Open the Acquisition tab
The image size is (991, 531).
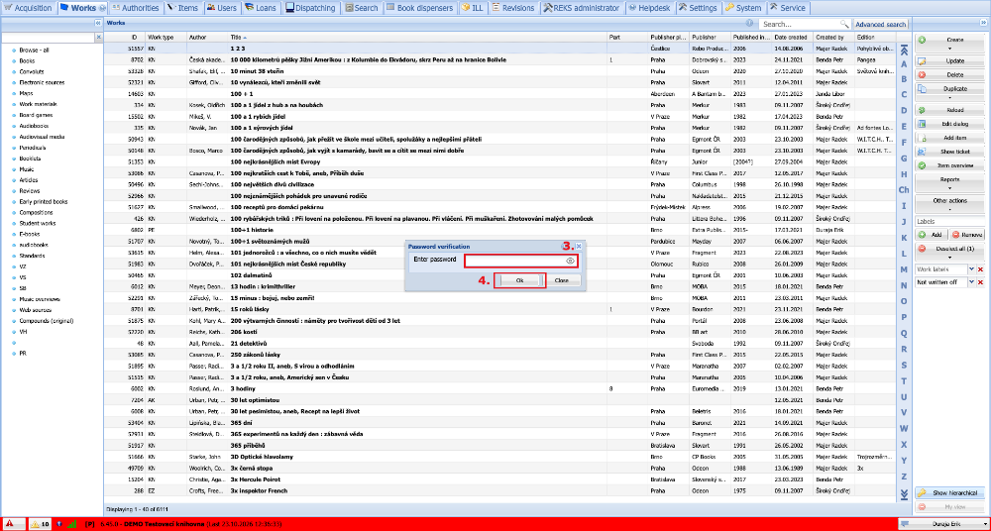point(27,8)
